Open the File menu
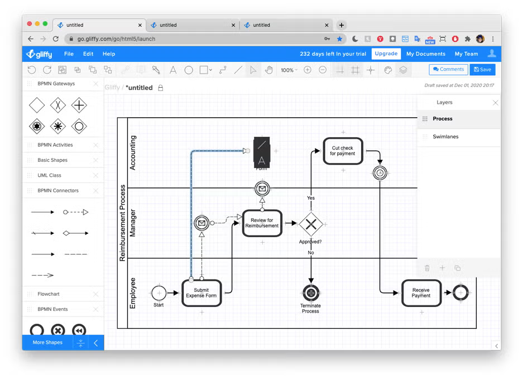 click(x=69, y=54)
